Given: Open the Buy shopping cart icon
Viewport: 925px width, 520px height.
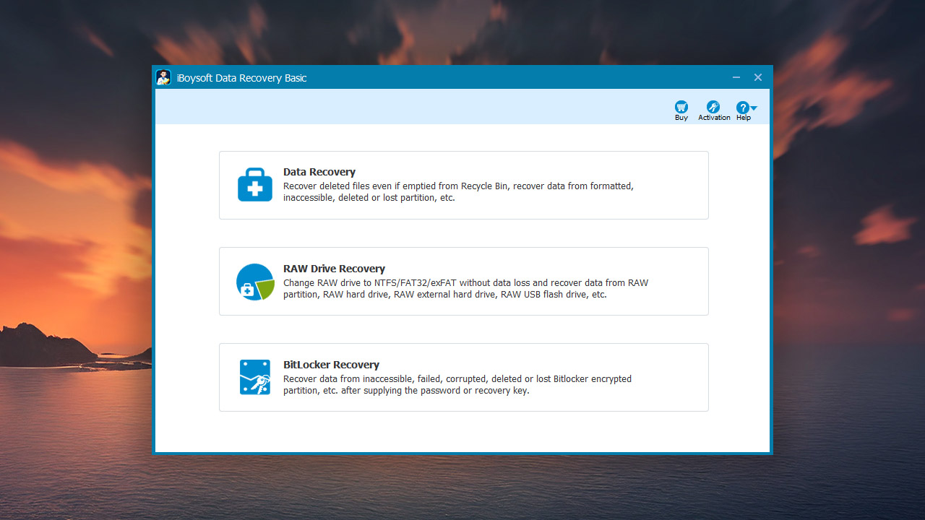Looking at the screenshot, I should (x=681, y=107).
